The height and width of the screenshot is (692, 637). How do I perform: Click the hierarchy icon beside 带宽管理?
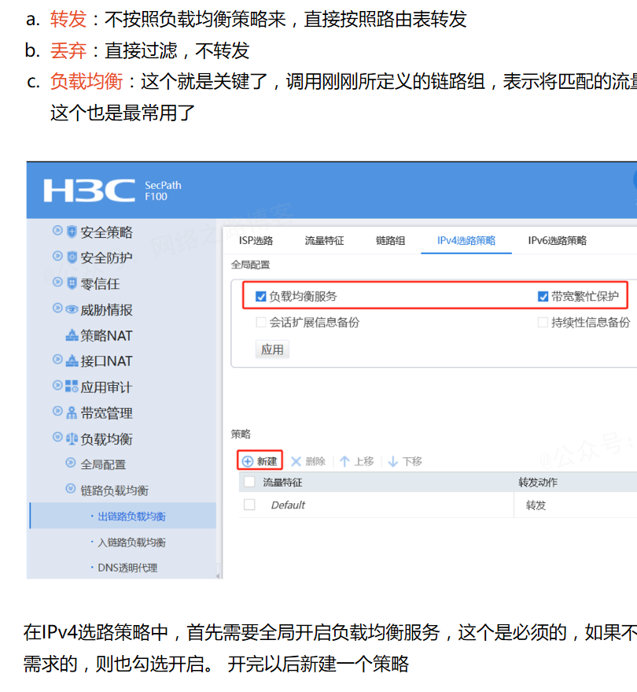(72, 413)
